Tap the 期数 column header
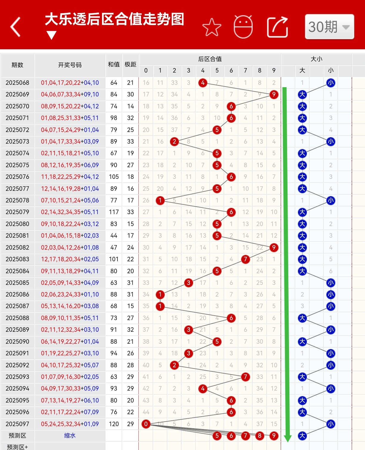 tap(17, 65)
